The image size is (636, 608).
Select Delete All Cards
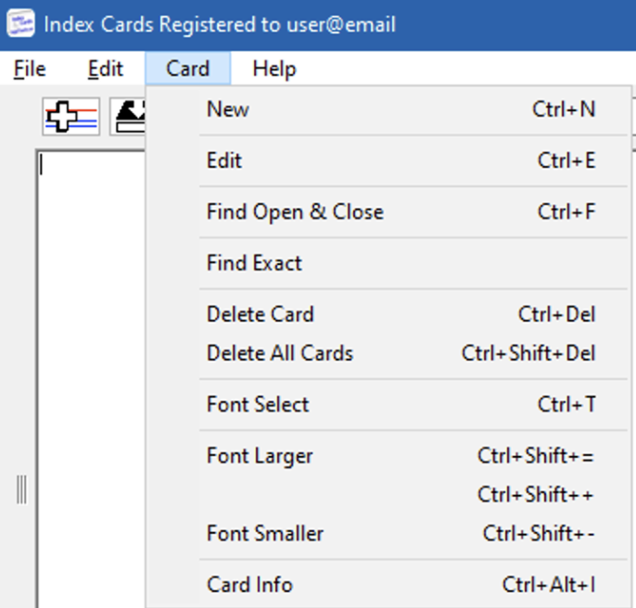(388, 353)
